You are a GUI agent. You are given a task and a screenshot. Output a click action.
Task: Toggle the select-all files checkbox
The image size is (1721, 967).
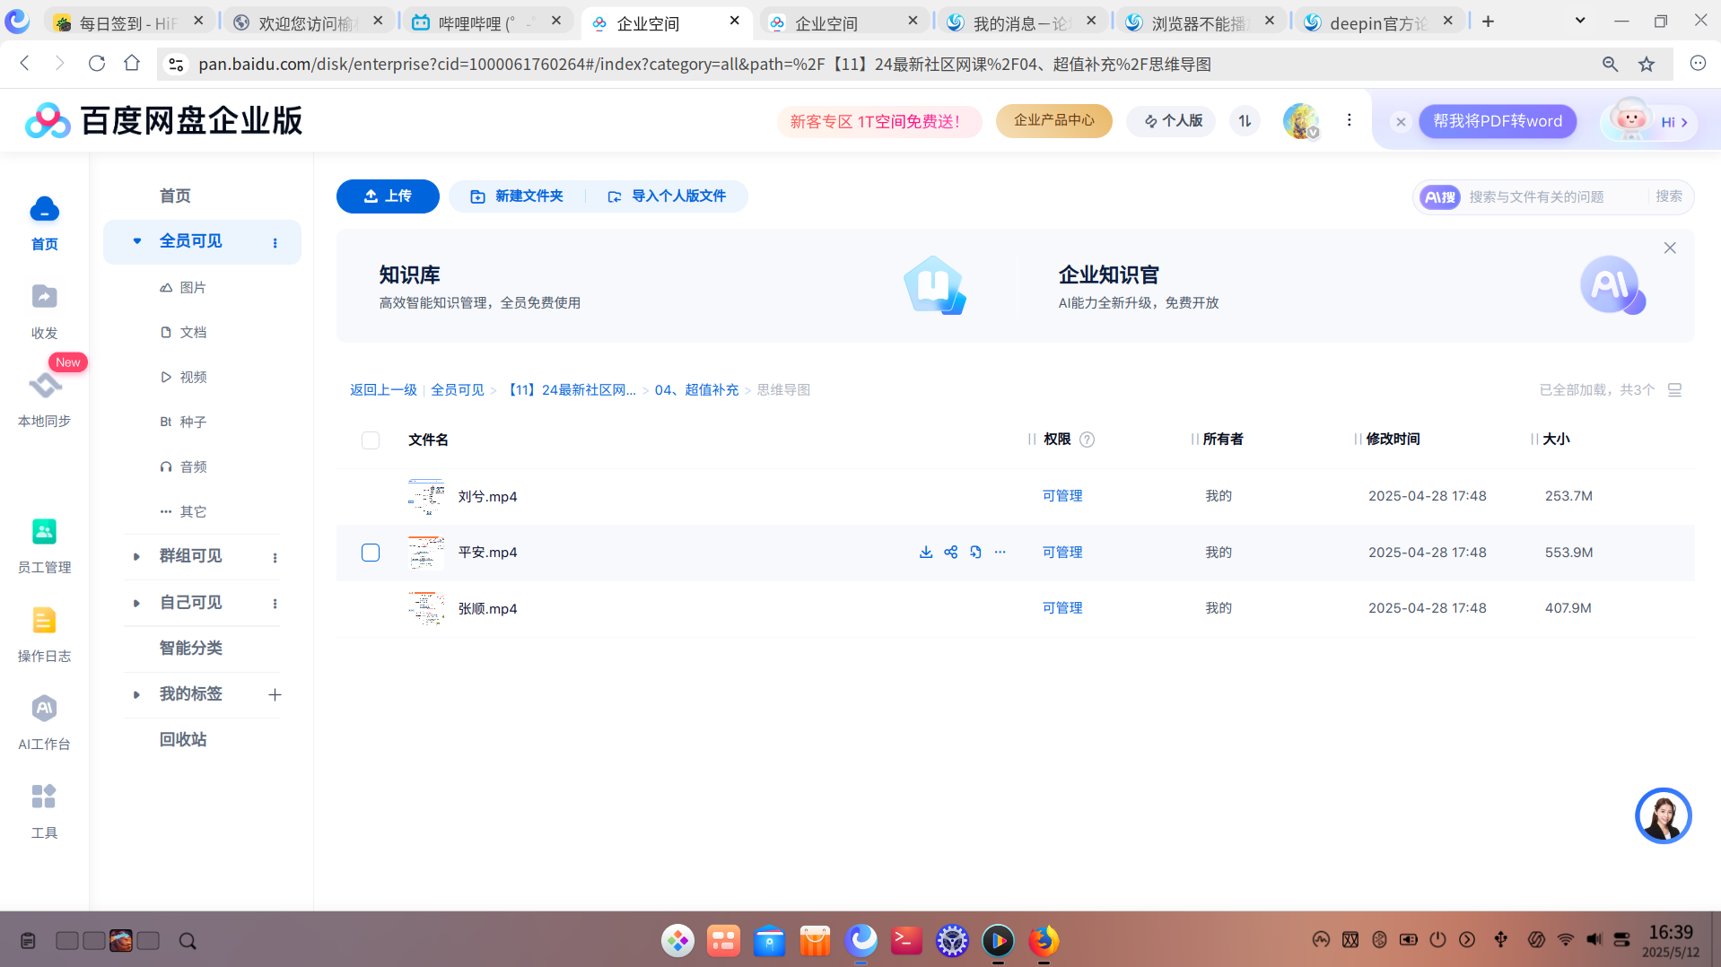(x=371, y=440)
